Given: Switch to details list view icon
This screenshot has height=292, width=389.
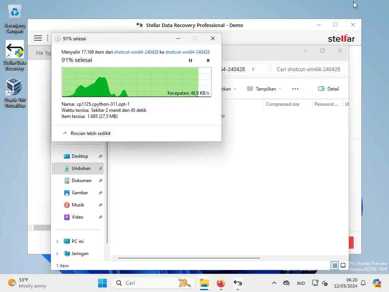Looking at the screenshot, I should pos(335,266).
